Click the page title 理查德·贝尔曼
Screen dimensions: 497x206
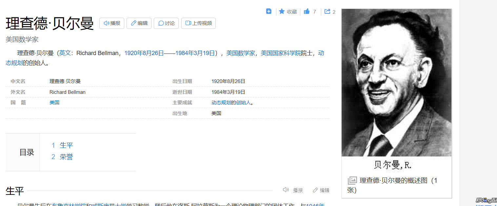tap(50, 23)
